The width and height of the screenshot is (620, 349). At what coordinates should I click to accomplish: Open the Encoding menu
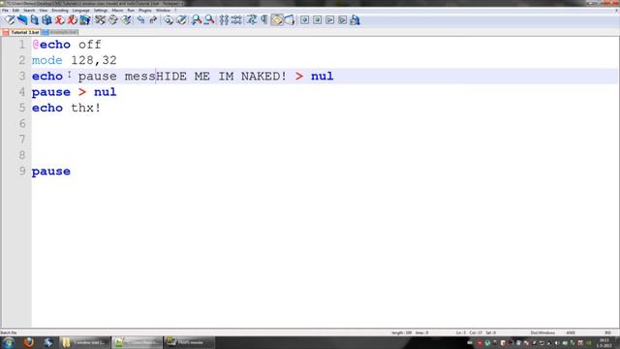(60, 11)
